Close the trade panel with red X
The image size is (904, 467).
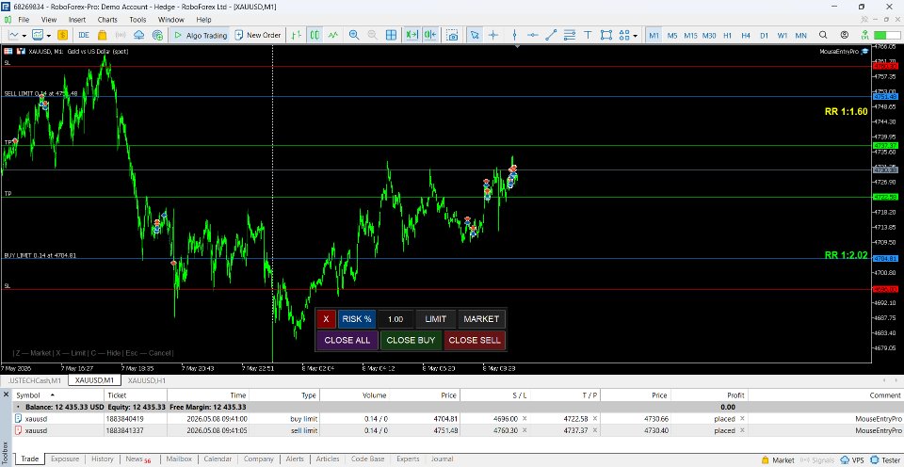click(326, 319)
